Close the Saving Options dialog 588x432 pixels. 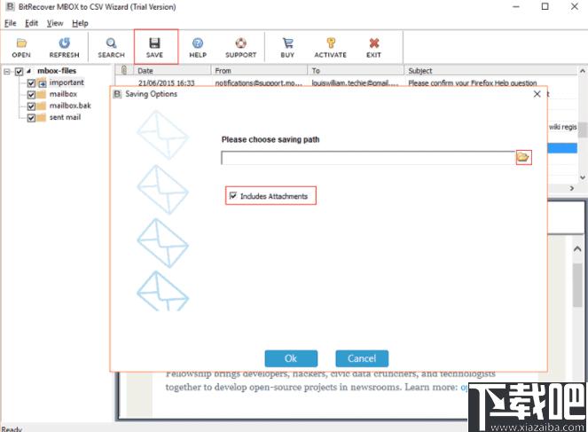537,94
